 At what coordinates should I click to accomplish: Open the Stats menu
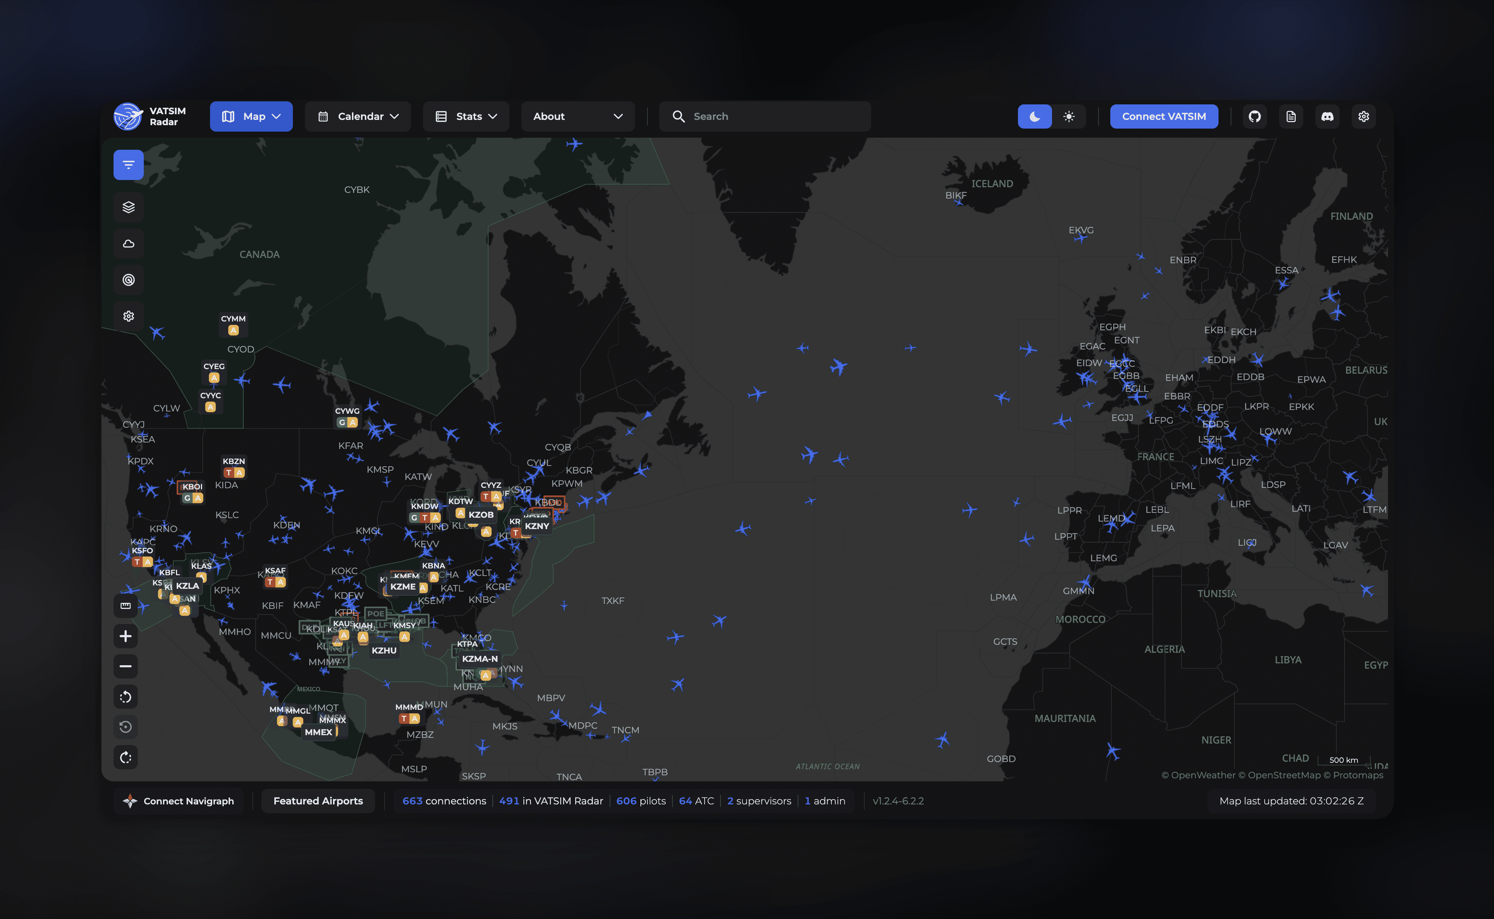point(466,116)
